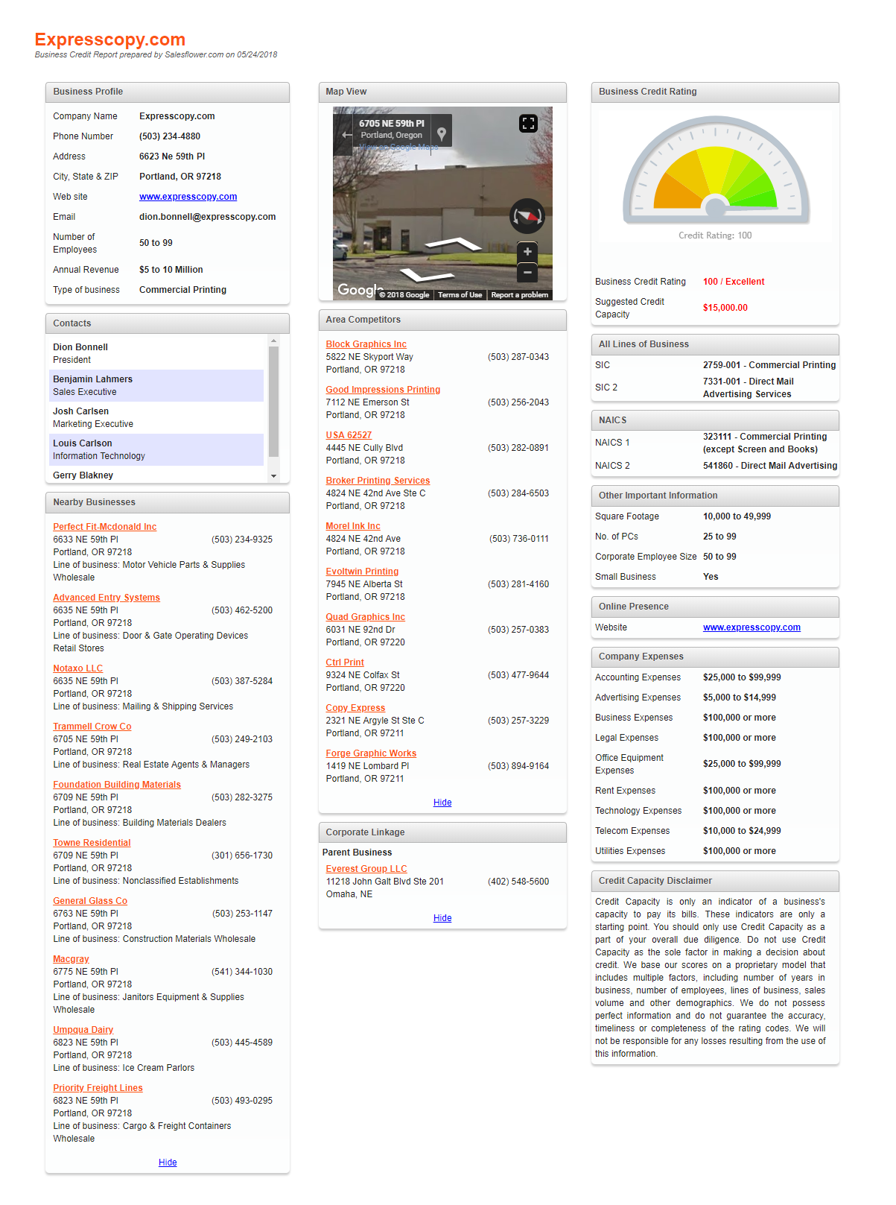This screenshot has height=1205, width=896.
Task: Open fullscreen map view icon
Action: [528, 124]
